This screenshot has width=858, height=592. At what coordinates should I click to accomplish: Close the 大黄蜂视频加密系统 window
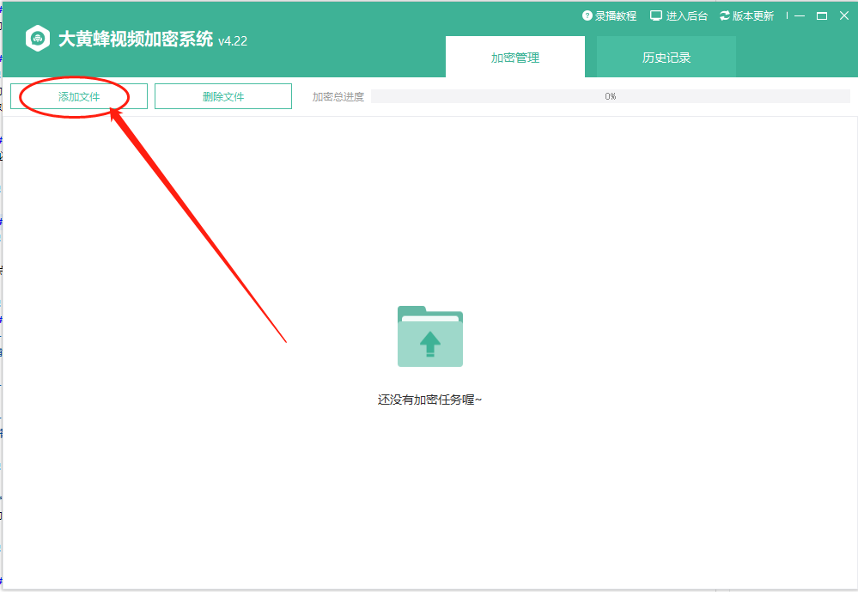pos(843,15)
